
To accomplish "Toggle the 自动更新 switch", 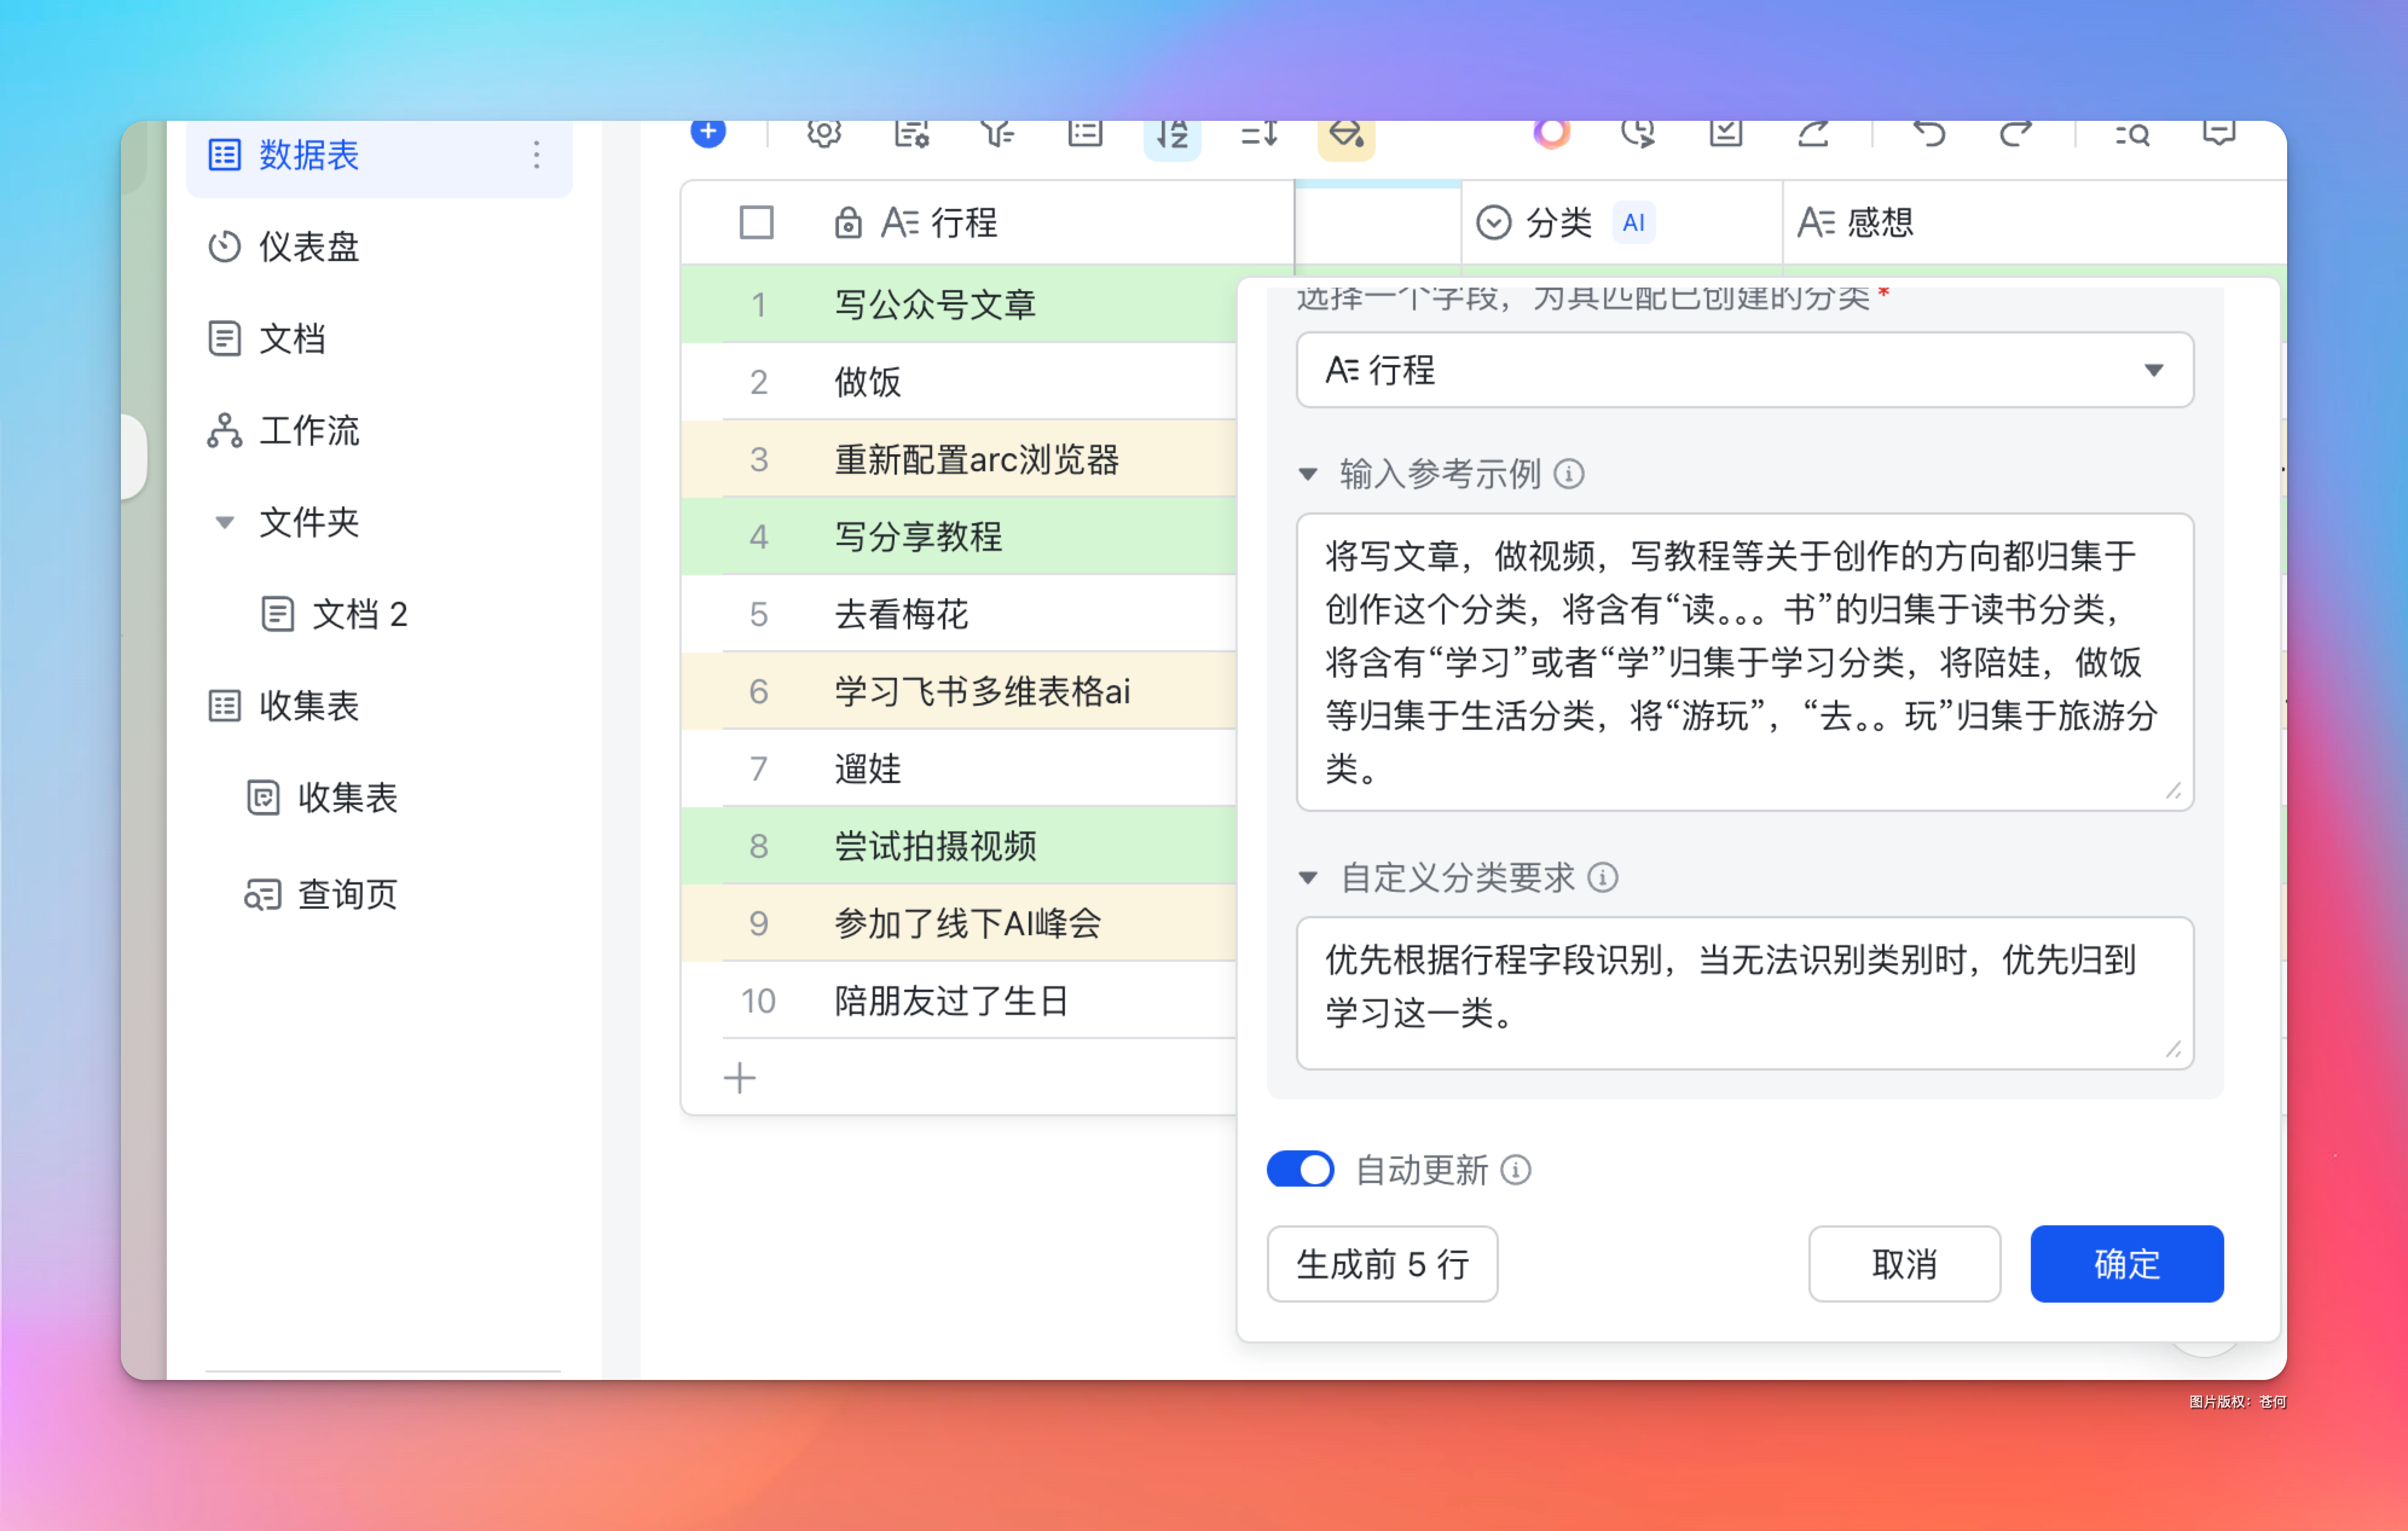I will (1300, 1169).
